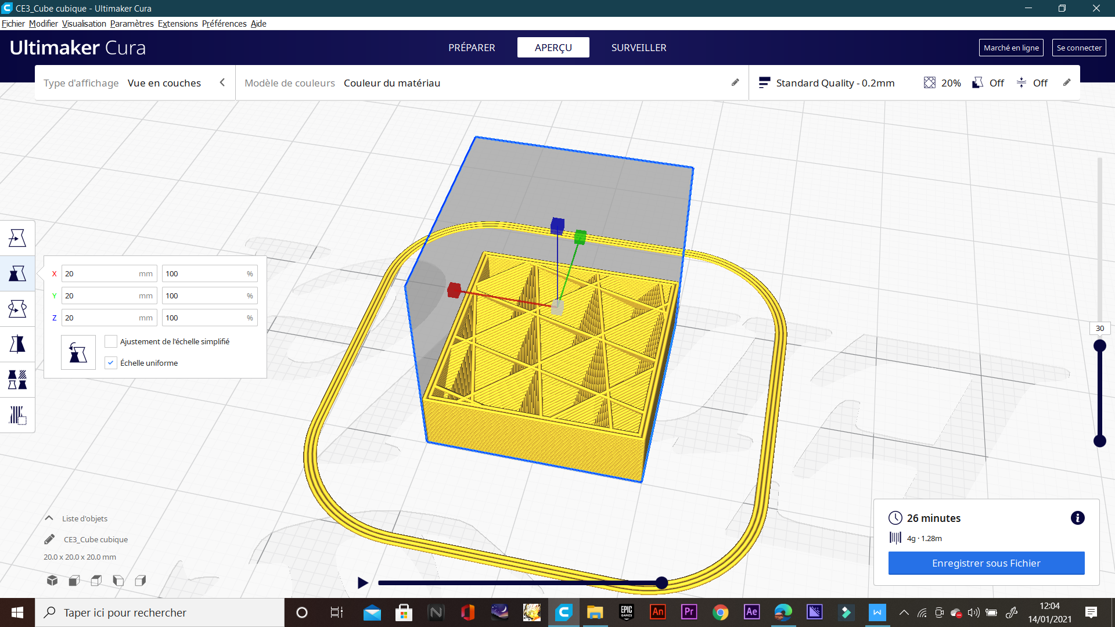The height and width of the screenshot is (627, 1115).
Task: Switch to the PRÉPARER tab
Action: tap(472, 48)
